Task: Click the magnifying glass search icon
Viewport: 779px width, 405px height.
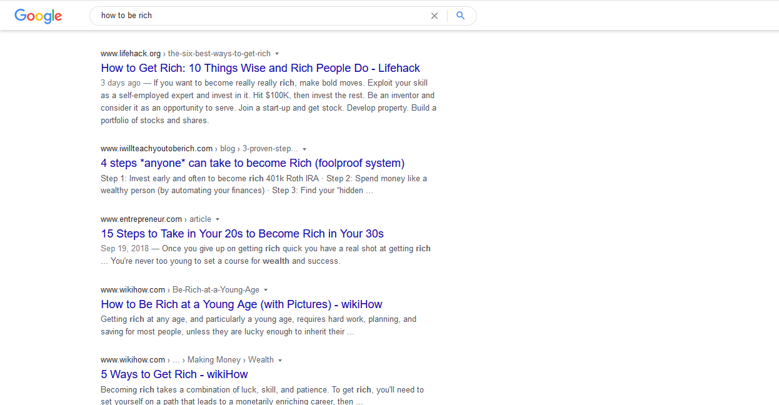Action: pyautogui.click(x=461, y=16)
